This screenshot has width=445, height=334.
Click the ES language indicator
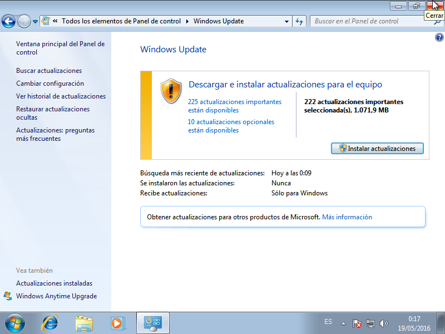click(328, 322)
